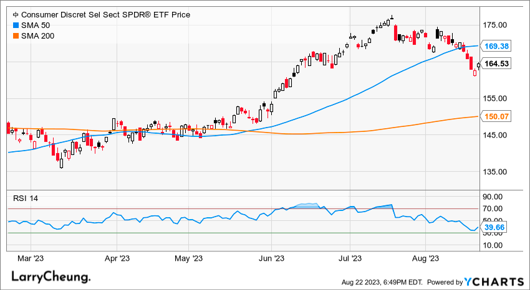Click the RSI 14 panel label
The image size is (530, 290).
click(x=26, y=199)
